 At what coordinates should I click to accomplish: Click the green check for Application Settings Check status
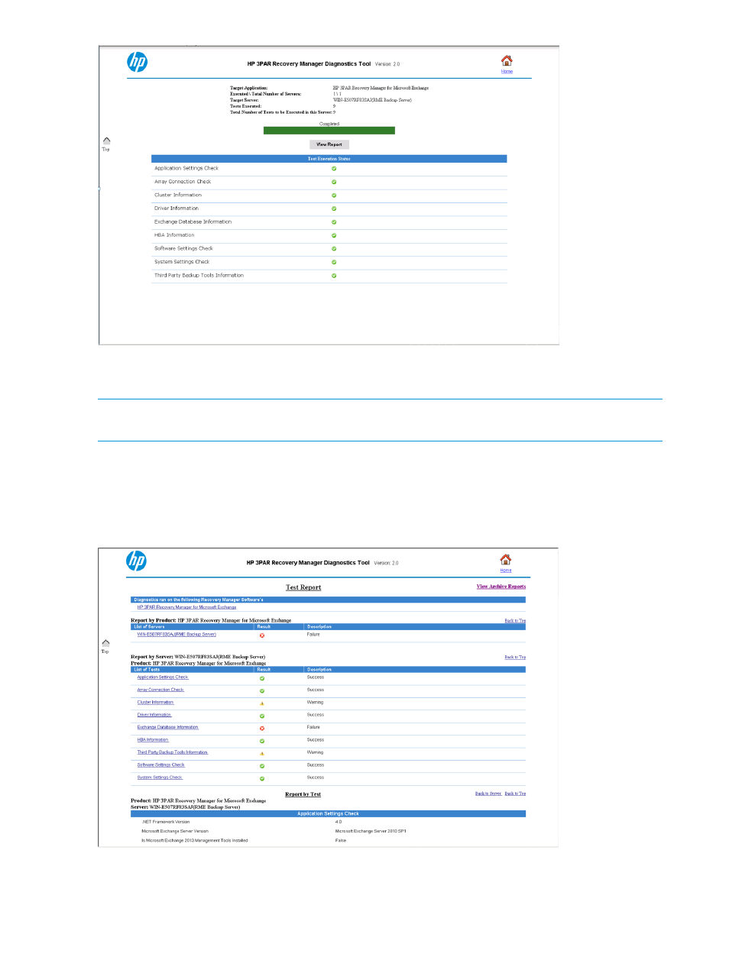334,169
